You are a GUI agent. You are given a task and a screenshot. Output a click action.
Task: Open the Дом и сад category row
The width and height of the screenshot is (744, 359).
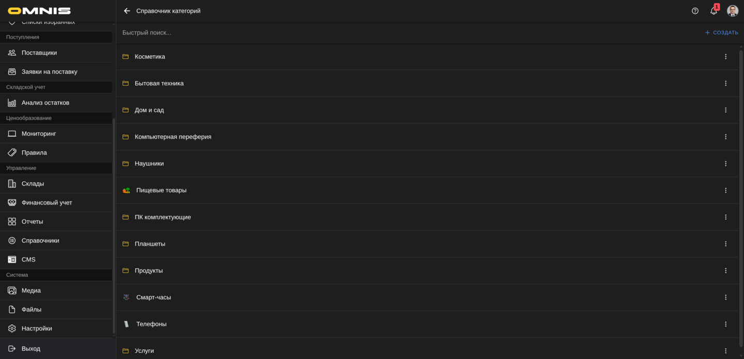coord(149,110)
